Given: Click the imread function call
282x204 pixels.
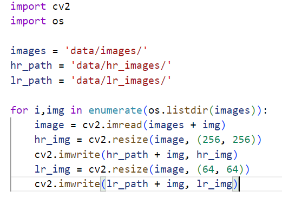Looking at the screenshot, I should [124, 125].
